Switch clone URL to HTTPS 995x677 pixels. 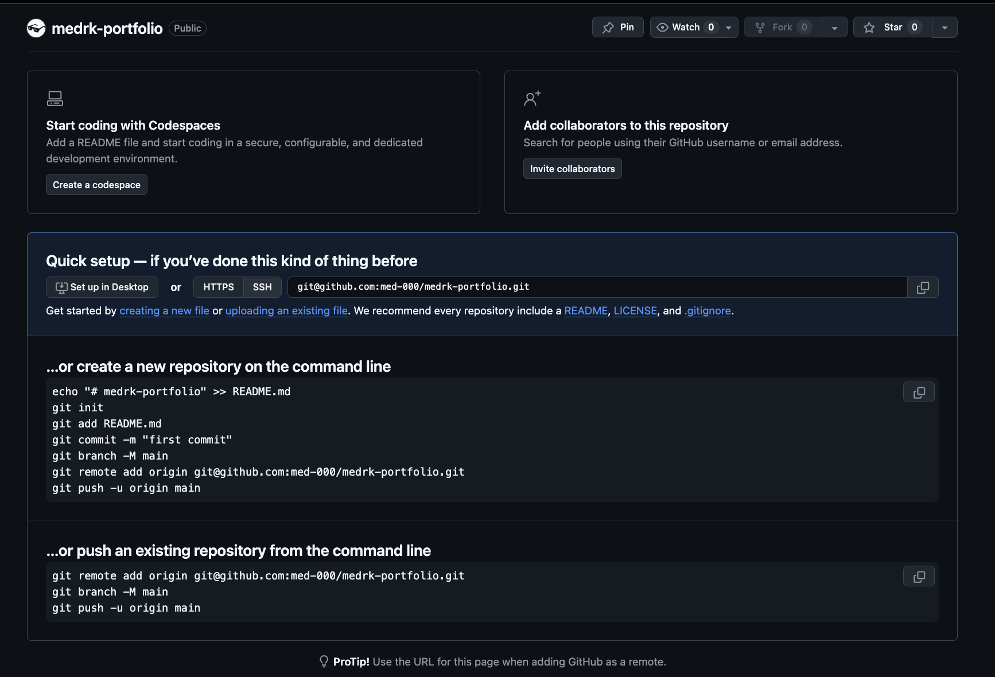219,287
